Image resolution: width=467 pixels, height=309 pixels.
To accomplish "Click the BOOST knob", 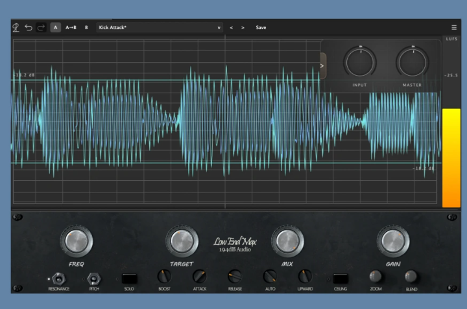I will [164, 277].
